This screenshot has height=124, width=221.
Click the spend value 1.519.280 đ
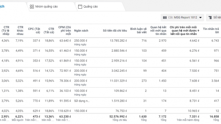pos(119,101)
